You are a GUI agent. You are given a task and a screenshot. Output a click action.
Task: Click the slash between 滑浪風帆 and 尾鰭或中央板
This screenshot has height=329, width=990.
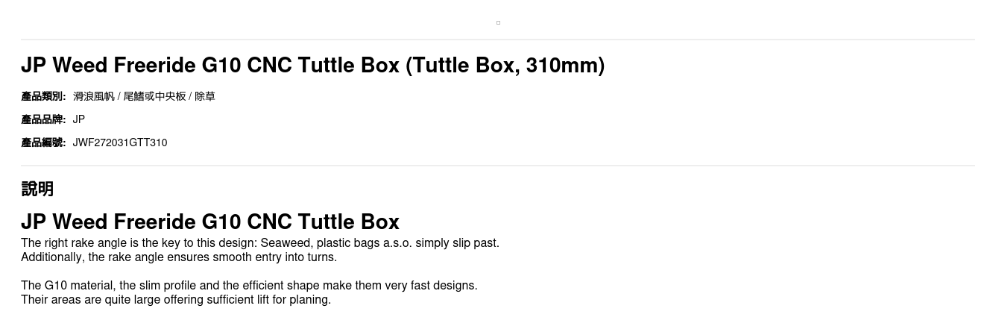(x=119, y=96)
